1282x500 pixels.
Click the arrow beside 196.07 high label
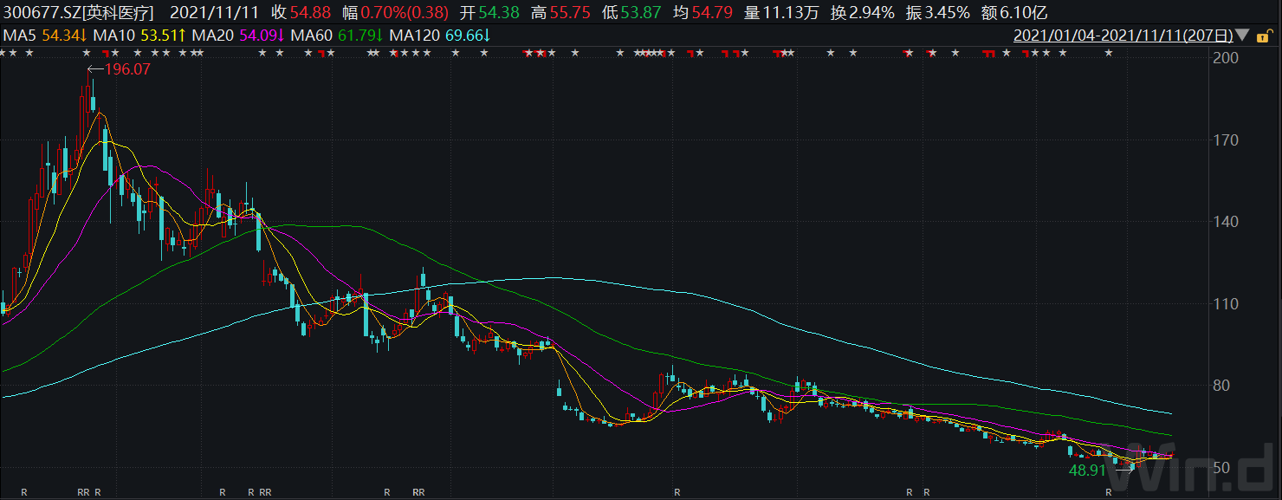coord(94,70)
